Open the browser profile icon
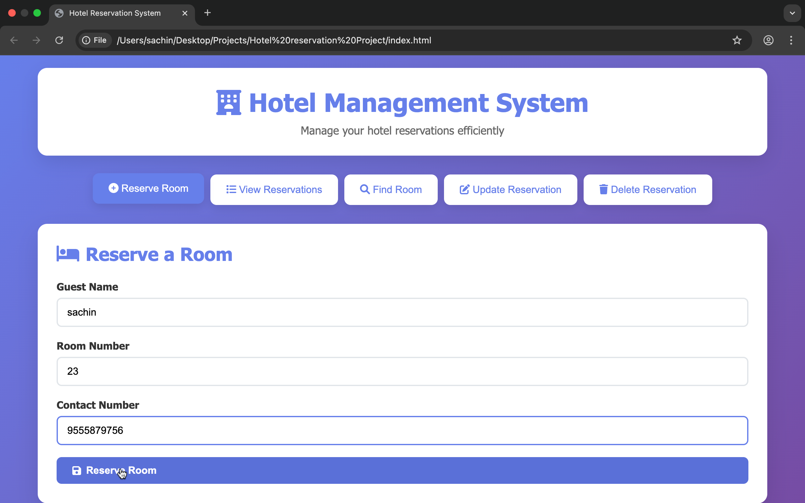Viewport: 805px width, 503px height. (768, 40)
